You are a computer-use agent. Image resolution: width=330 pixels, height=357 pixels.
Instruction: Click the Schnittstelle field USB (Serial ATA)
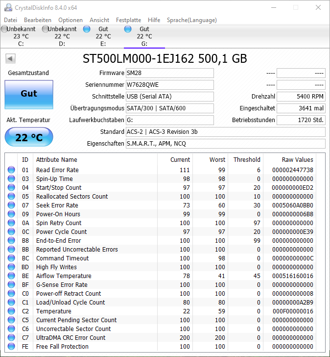pos(170,97)
